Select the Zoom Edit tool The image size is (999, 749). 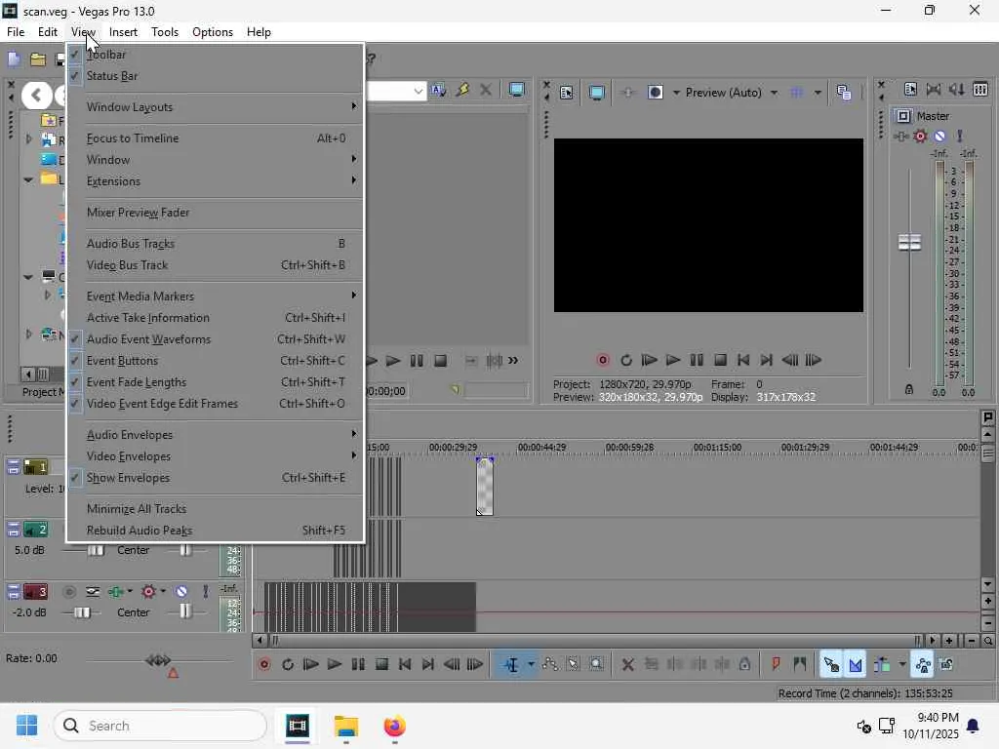(x=596, y=665)
